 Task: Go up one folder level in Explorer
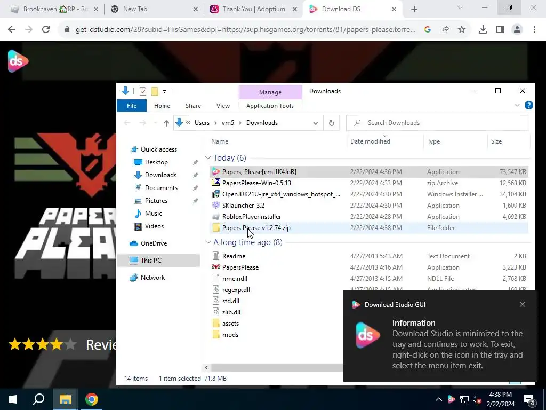point(166,123)
